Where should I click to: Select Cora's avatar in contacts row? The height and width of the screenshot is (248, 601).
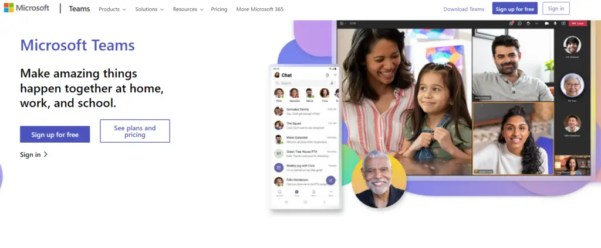coord(325,93)
